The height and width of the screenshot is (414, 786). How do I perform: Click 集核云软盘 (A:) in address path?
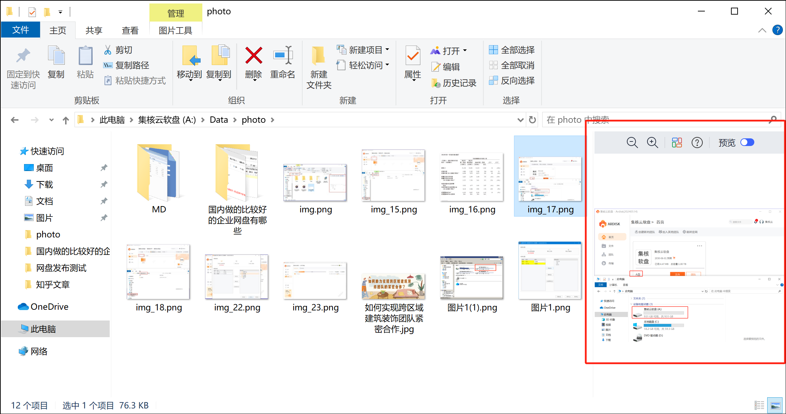pos(167,120)
